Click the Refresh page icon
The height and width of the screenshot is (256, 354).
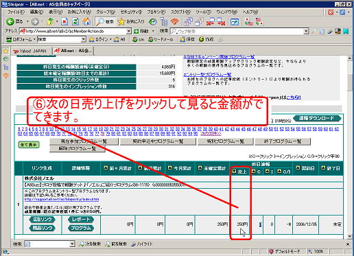click(x=75, y=22)
